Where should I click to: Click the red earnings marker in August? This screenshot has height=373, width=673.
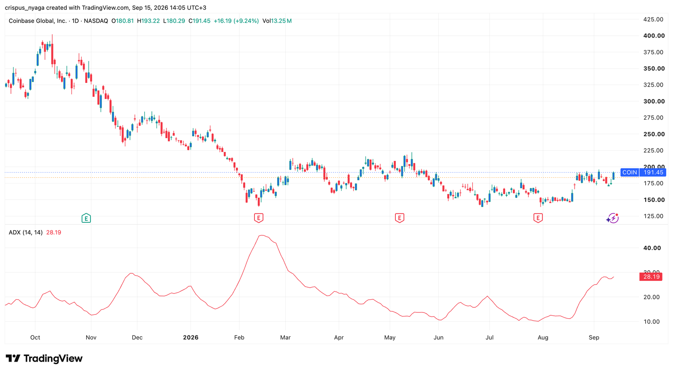point(538,218)
